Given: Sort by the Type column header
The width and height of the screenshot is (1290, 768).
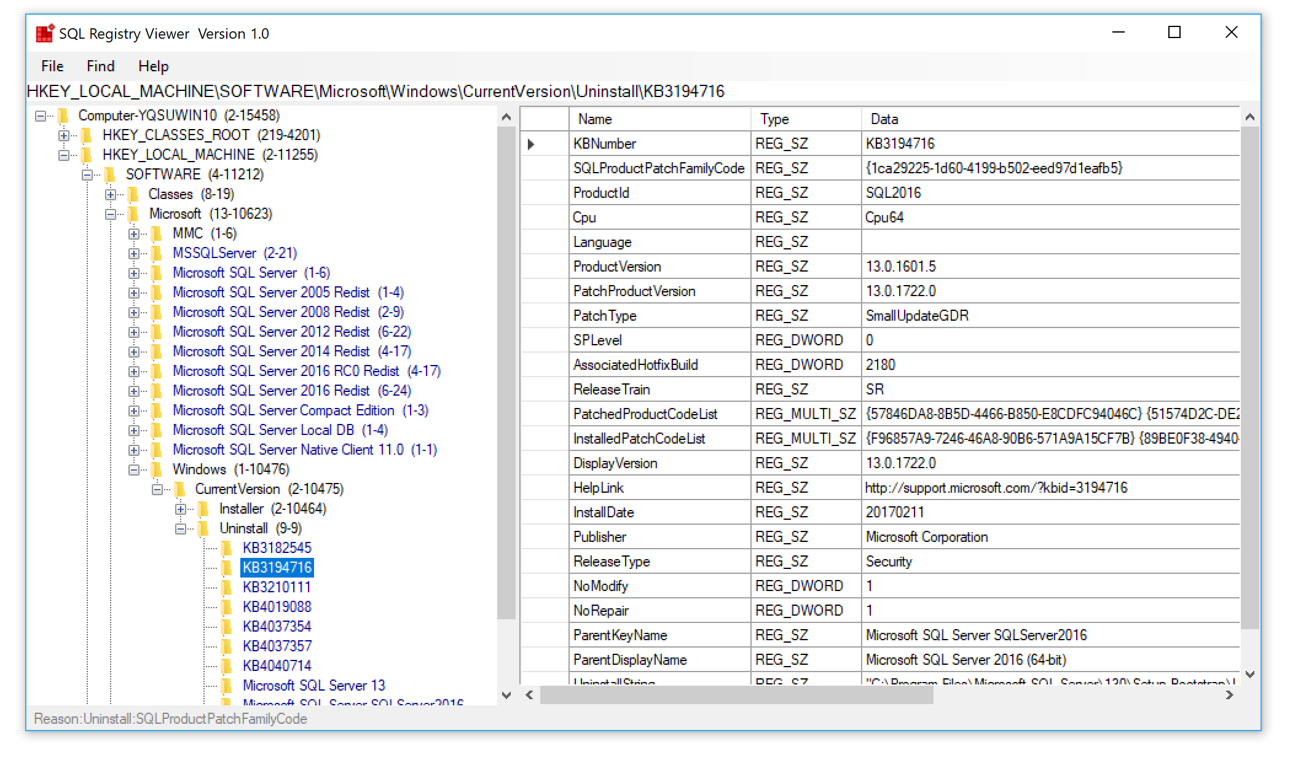Looking at the screenshot, I should (806, 119).
